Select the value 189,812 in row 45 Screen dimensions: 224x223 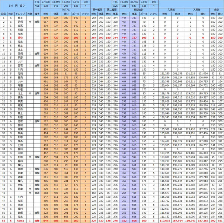177,193
